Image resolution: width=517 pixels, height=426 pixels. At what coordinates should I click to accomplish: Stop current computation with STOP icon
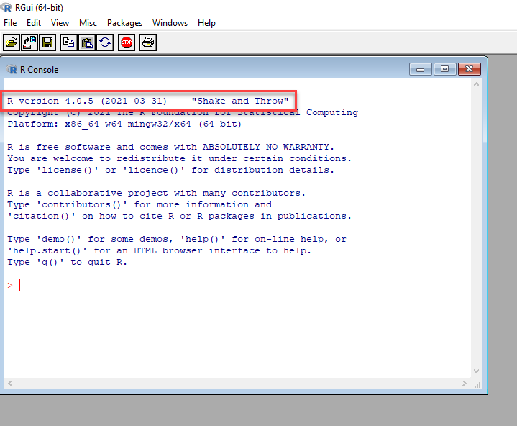point(127,42)
